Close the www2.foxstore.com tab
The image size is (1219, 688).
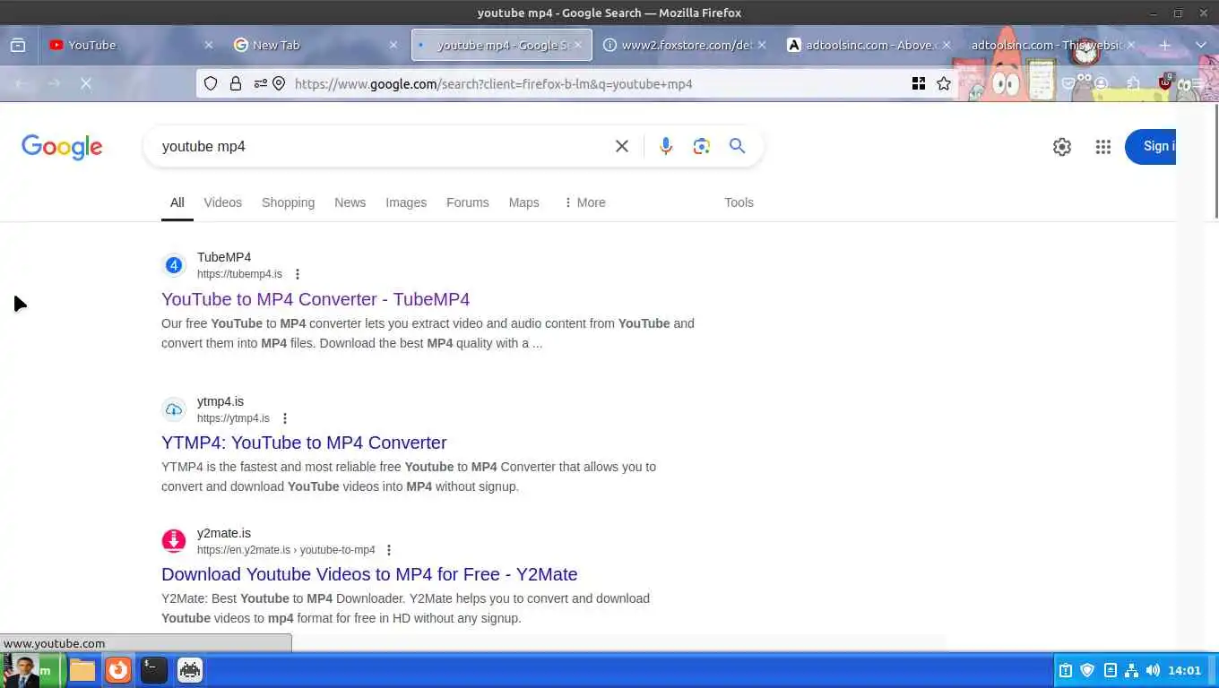762,45
